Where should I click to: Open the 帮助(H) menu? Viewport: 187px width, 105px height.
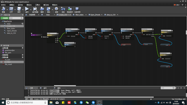coord(55,5)
